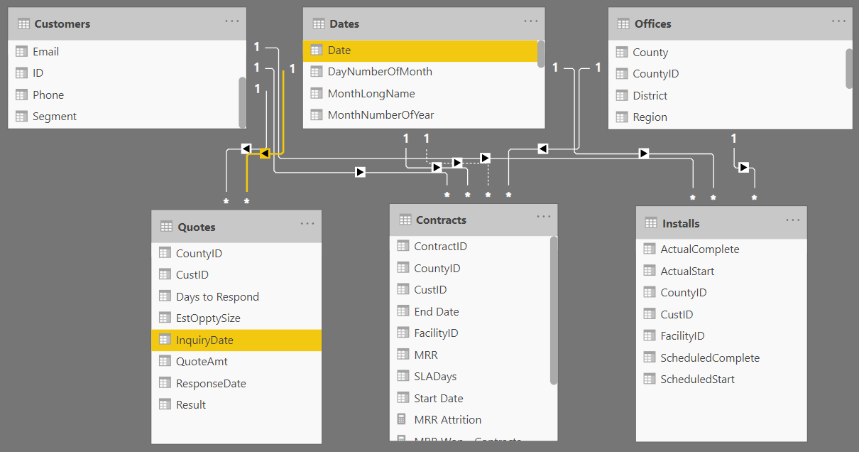859x452 pixels.
Task: Click the Offices table scrollbar thumb
Action: click(x=848, y=68)
